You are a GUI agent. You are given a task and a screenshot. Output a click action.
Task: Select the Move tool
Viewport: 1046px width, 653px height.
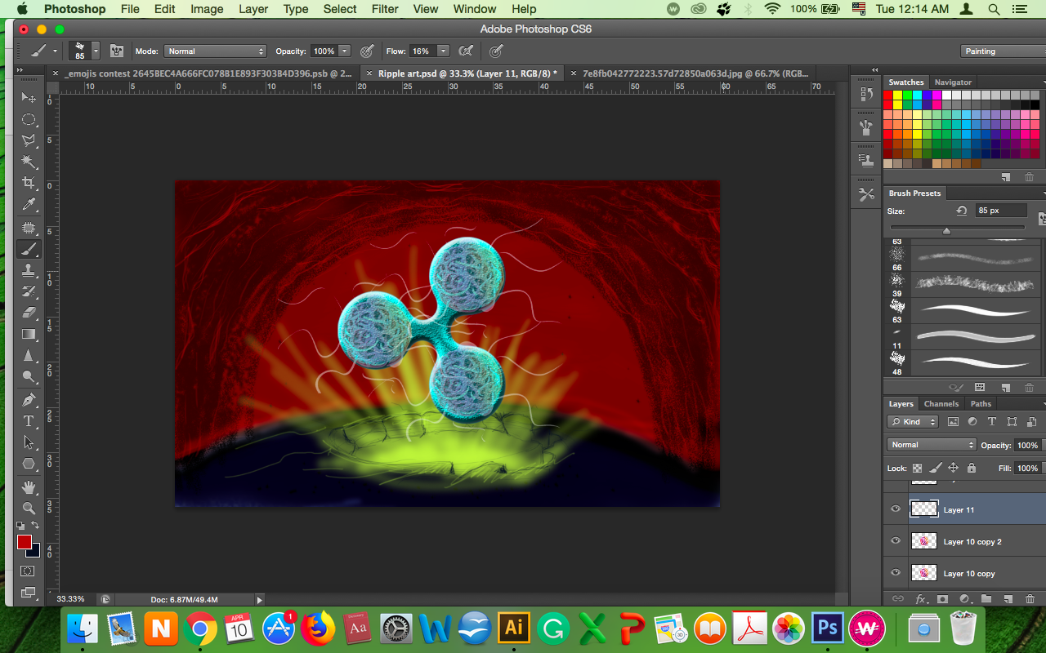pos(29,97)
